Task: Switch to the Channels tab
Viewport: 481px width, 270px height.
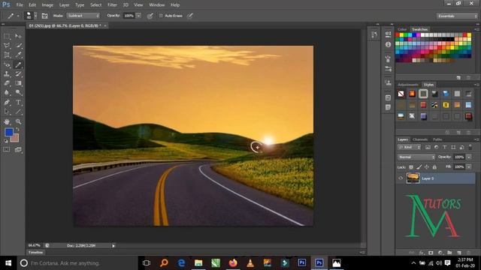Action: (420, 139)
